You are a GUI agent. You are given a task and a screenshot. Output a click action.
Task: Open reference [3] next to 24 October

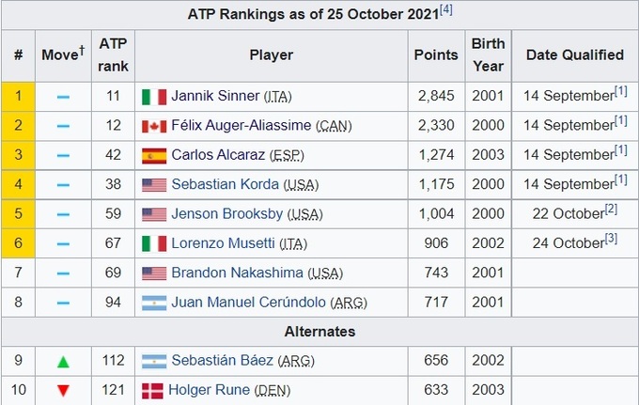611,238
